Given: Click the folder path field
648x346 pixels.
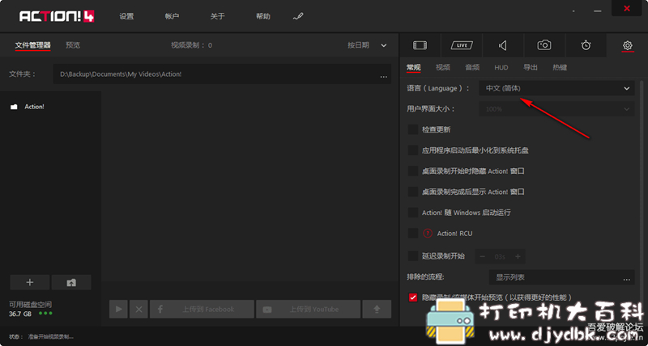Looking at the screenshot, I should (x=222, y=74).
